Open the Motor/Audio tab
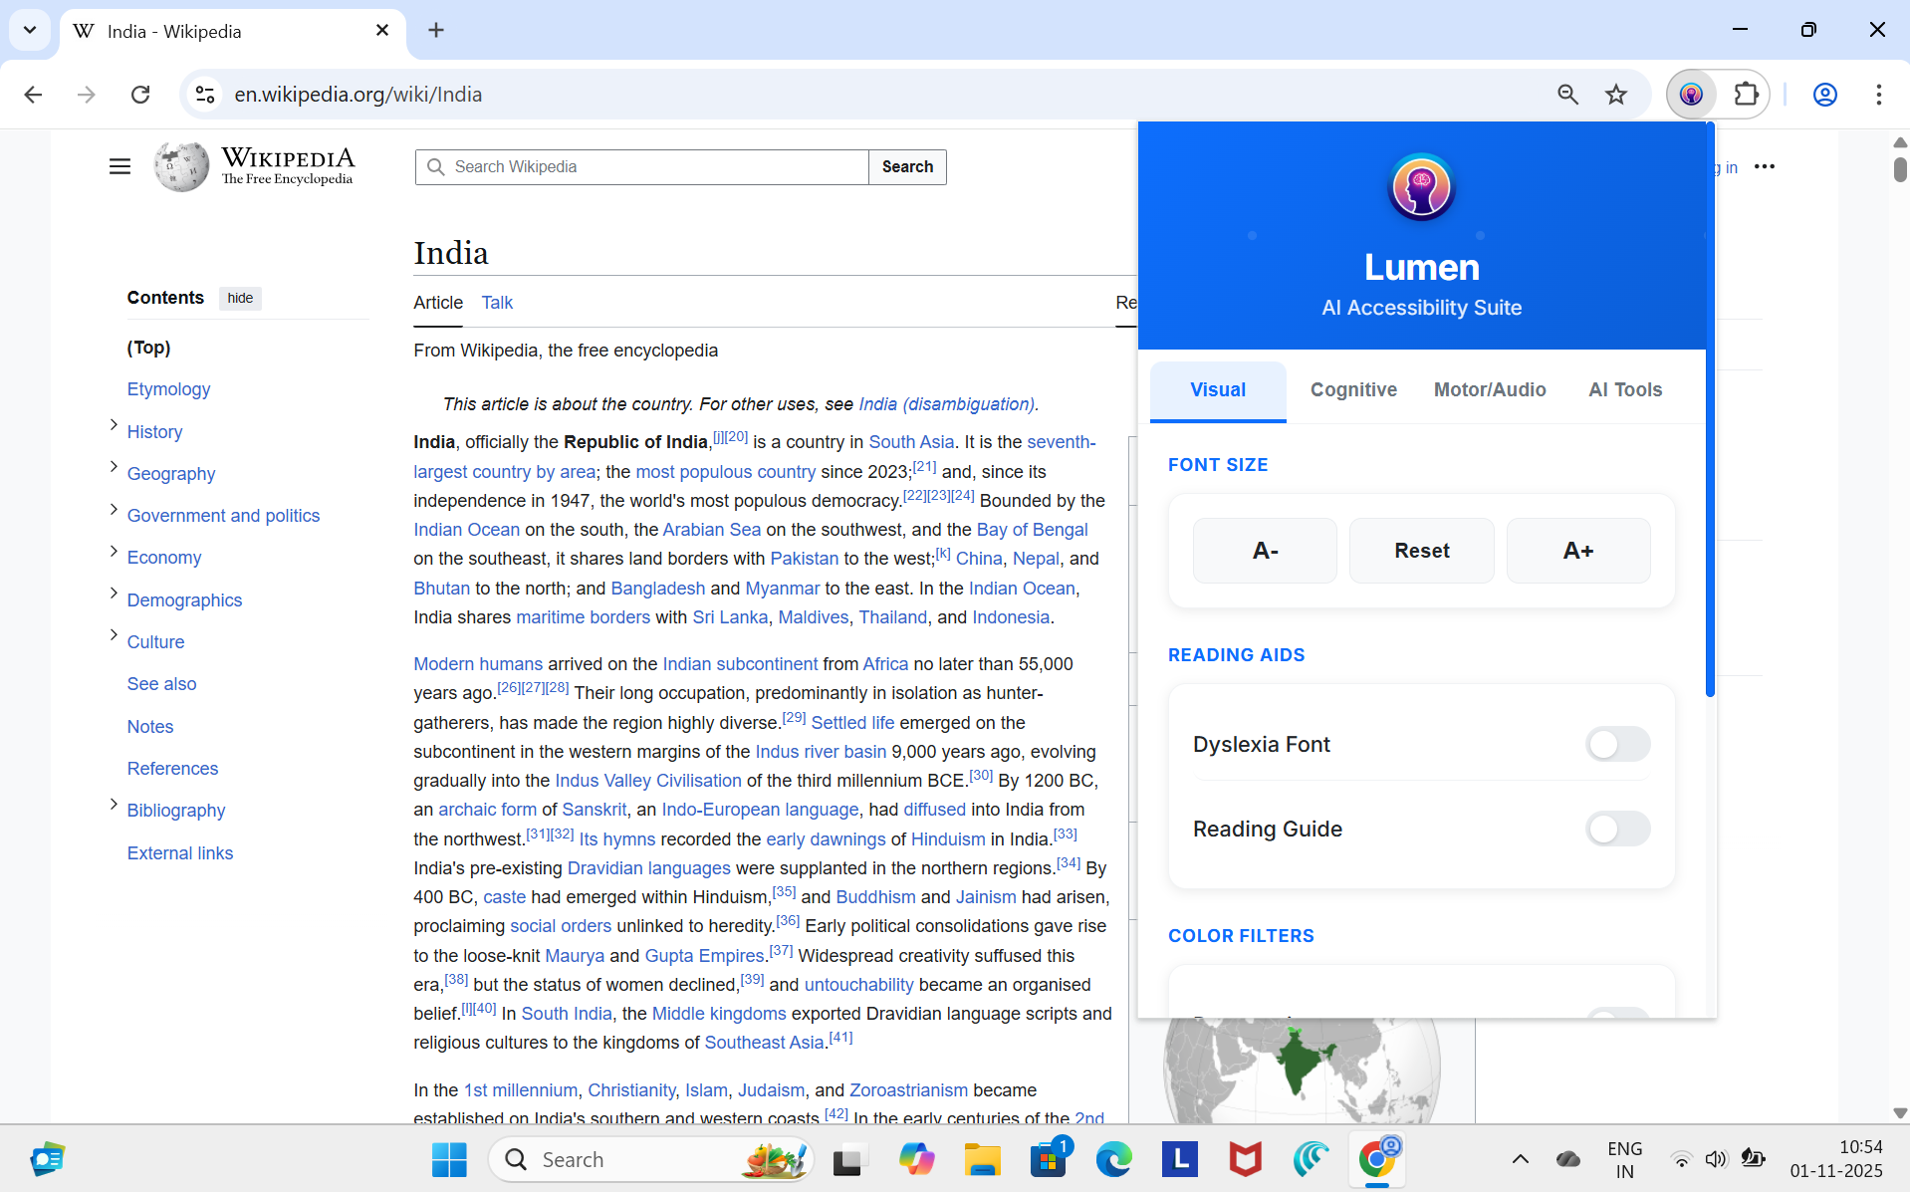This screenshot has width=1910, height=1192. click(1490, 390)
